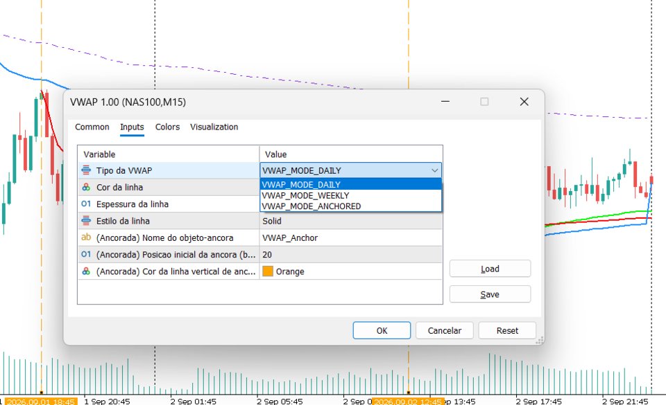Select the Nome do objeto-ancora row label

[x=165, y=237]
